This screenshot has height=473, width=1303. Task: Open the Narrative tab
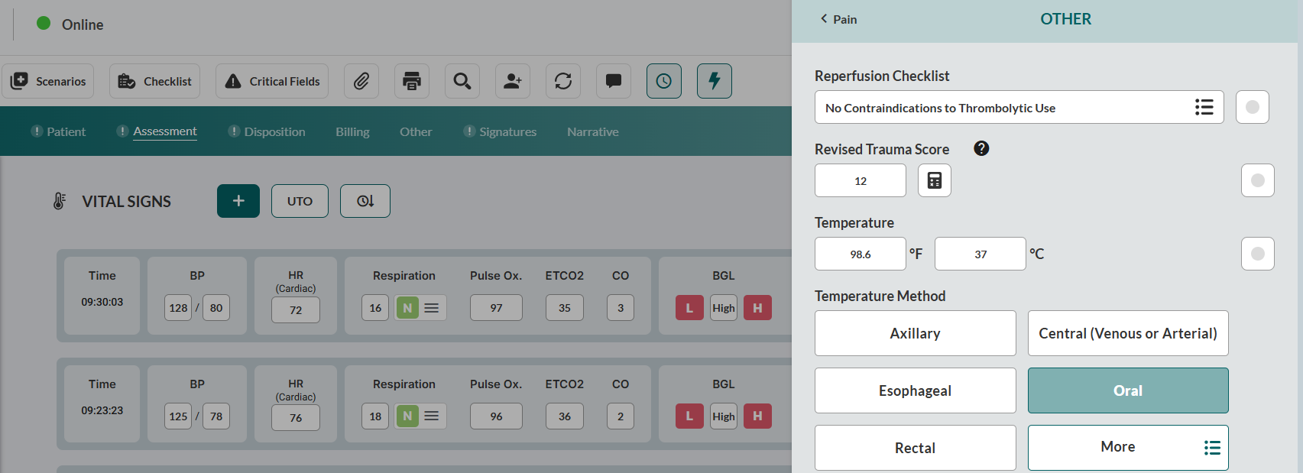(x=593, y=131)
